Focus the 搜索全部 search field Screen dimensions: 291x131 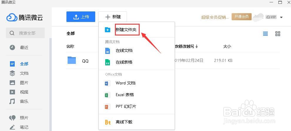click(x=25, y=33)
